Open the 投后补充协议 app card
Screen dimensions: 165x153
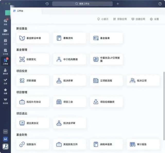tap(33, 102)
